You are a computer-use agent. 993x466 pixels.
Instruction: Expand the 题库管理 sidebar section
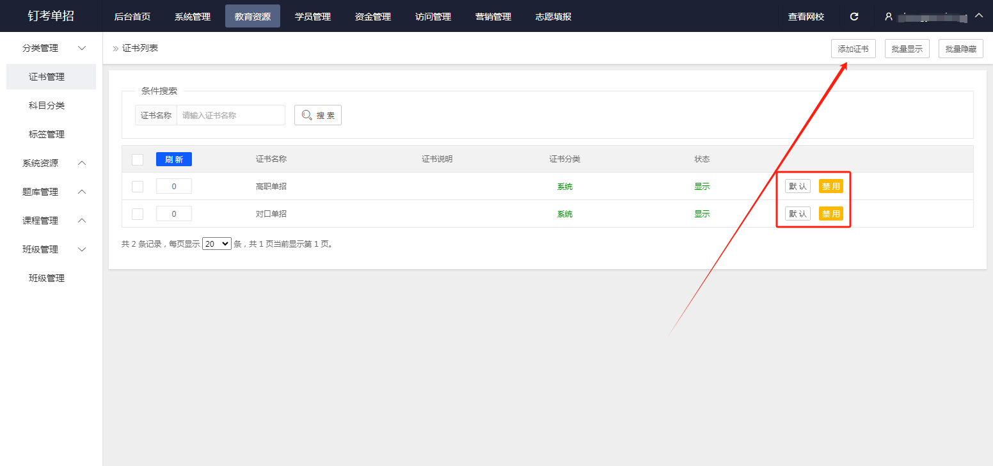(x=82, y=192)
